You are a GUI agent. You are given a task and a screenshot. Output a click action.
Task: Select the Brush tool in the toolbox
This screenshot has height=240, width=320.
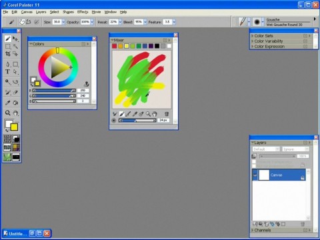8,39
